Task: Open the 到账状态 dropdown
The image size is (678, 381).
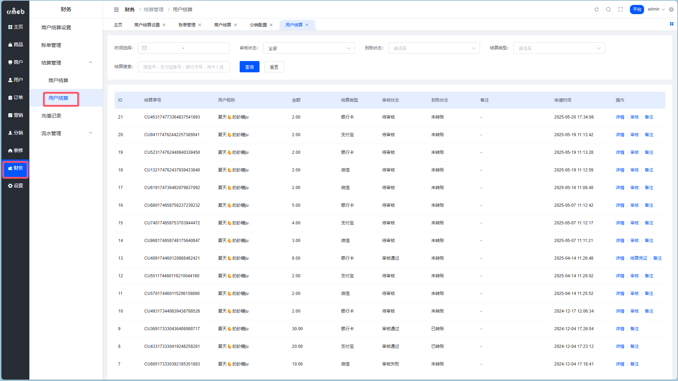Action: click(x=434, y=48)
